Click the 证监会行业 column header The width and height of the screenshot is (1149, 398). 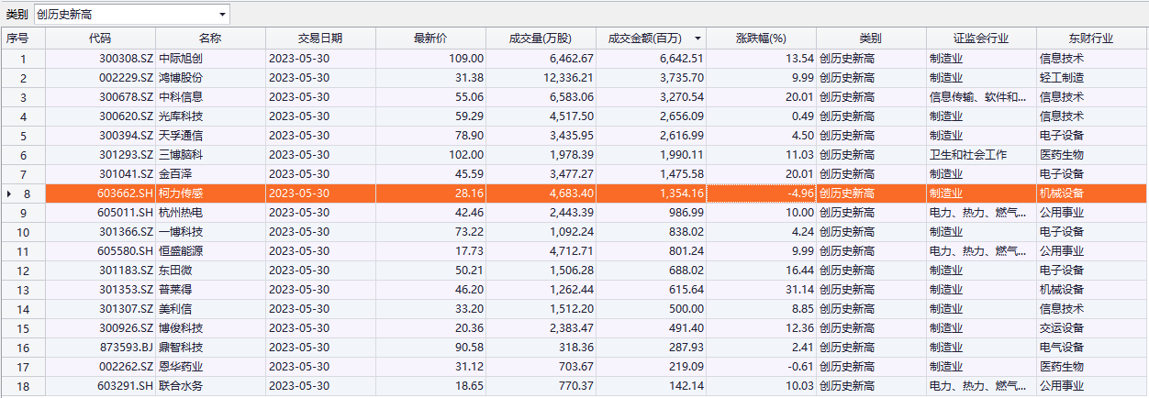click(980, 39)
